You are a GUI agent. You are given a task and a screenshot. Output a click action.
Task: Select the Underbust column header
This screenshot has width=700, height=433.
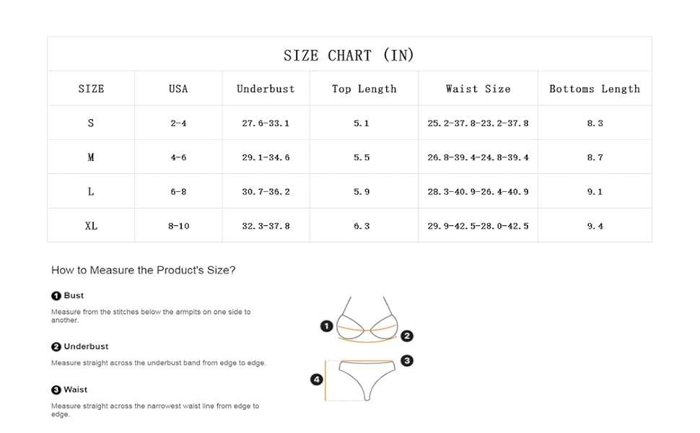(x=266, y=89)
